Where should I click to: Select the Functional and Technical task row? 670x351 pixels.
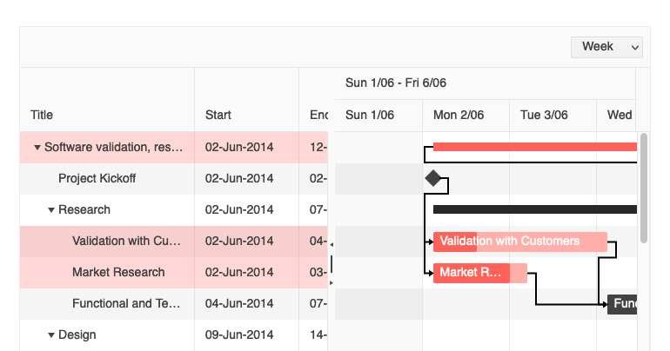pyautogui.click(x=126, y=304)
